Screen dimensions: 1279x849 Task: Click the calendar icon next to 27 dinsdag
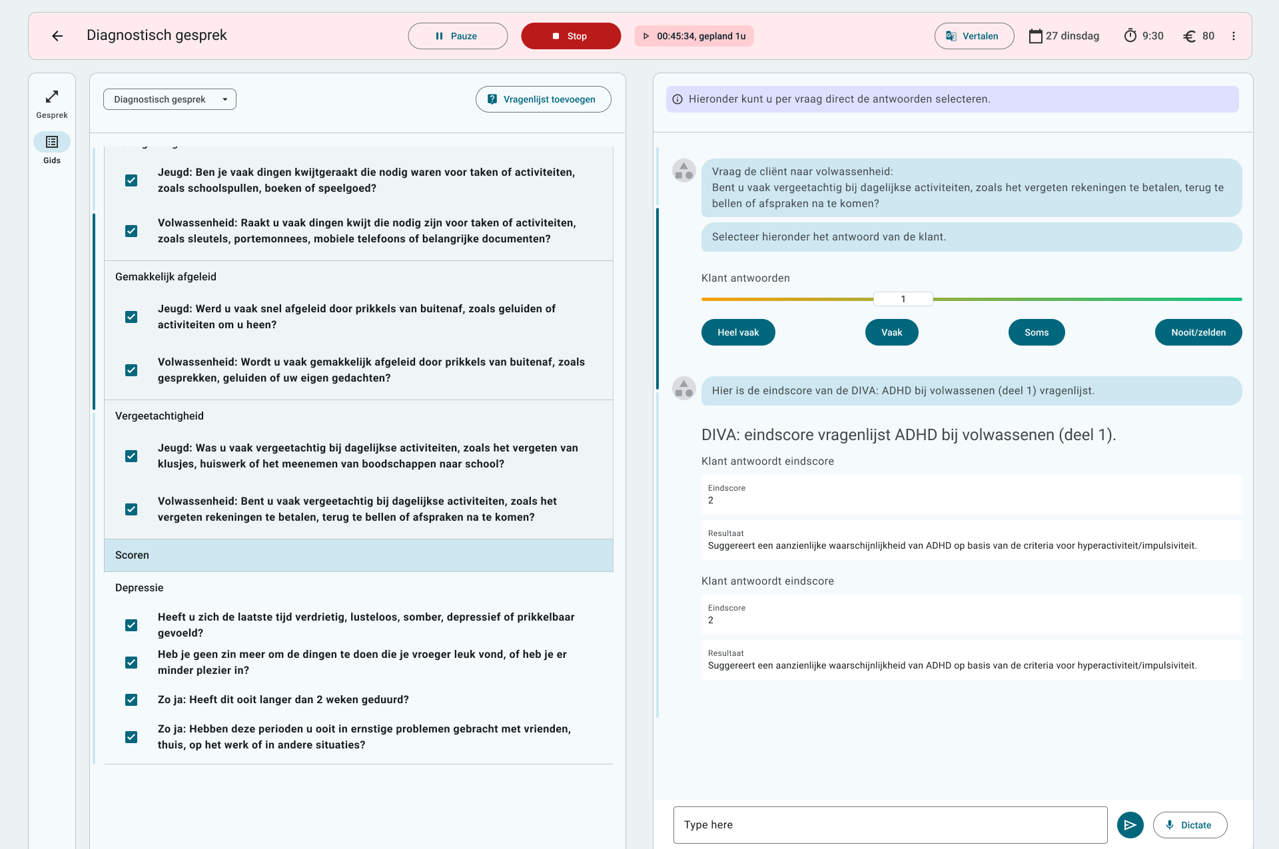point(1035,36)
